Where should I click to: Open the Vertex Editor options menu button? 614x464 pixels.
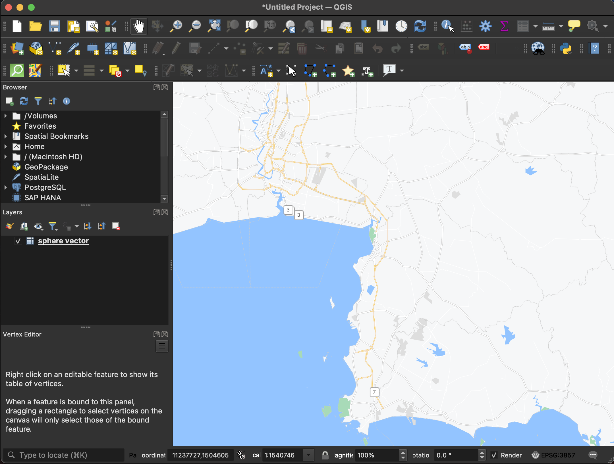(162, 346)
